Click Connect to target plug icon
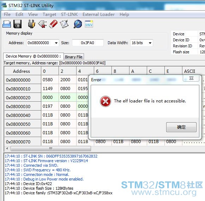The height and width of the screenshot is (201, 205). coord(32,24)
